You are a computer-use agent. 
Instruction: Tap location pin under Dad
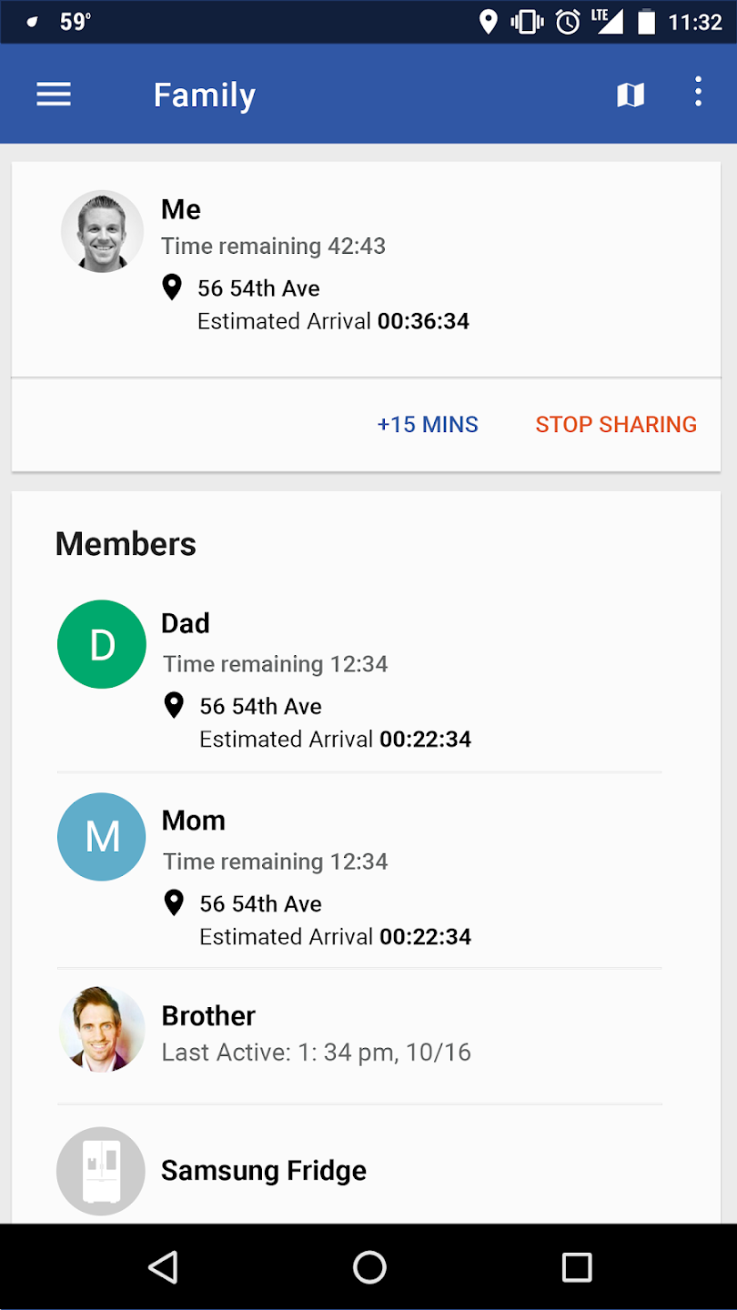tap(173, 705)
